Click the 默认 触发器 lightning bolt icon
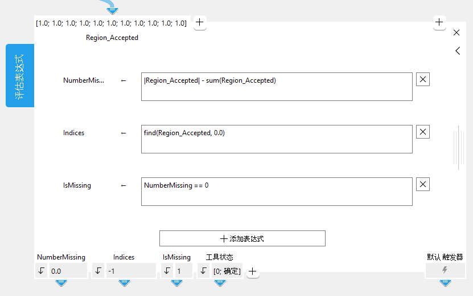 pyautogui.click(x=445, y=270)
